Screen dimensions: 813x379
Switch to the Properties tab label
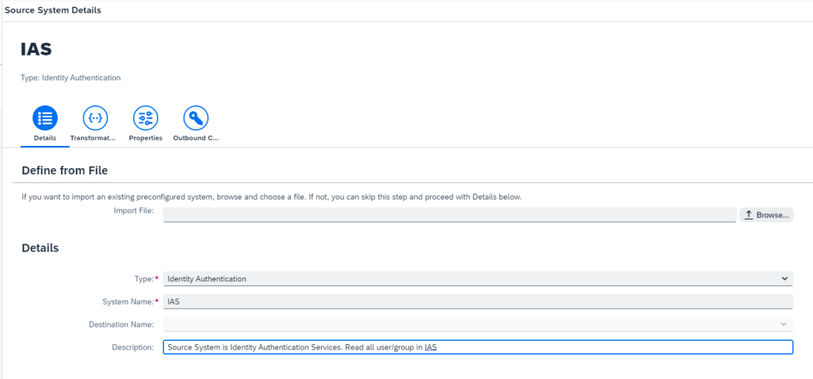[x=145, y=138]
